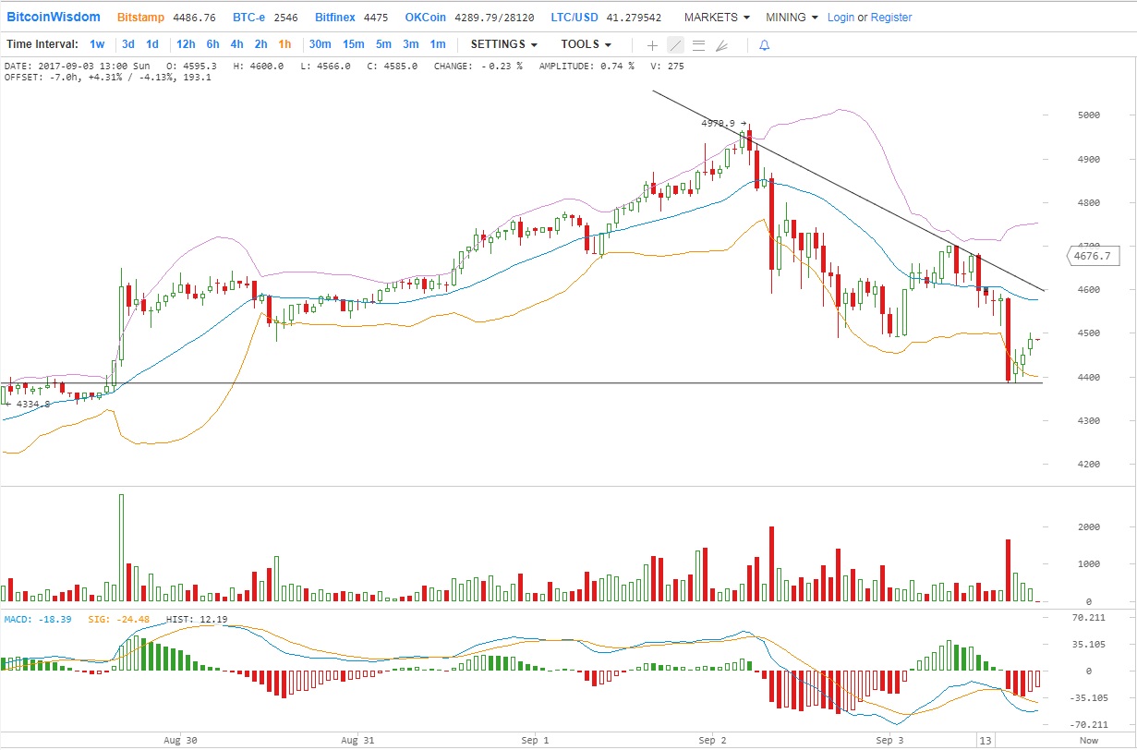This screenshot has height=750, width=1137.
Task: Activate the trend line drawing tool
Action: (x=675, y=44)
